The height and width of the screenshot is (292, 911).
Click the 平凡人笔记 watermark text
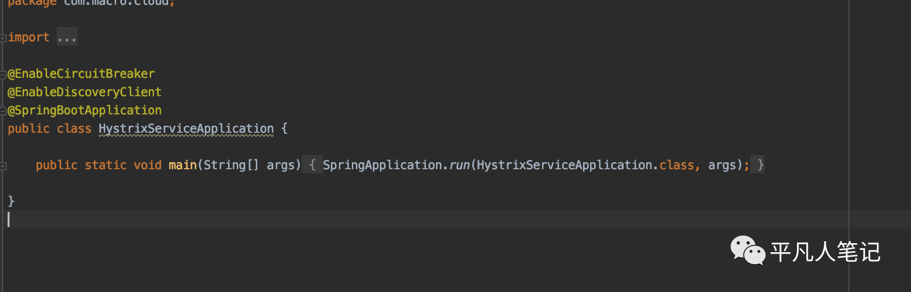tap(825, 252)
